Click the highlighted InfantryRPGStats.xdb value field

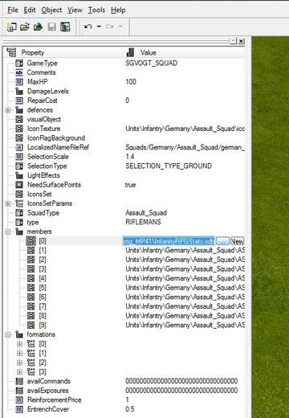[169, 241]
